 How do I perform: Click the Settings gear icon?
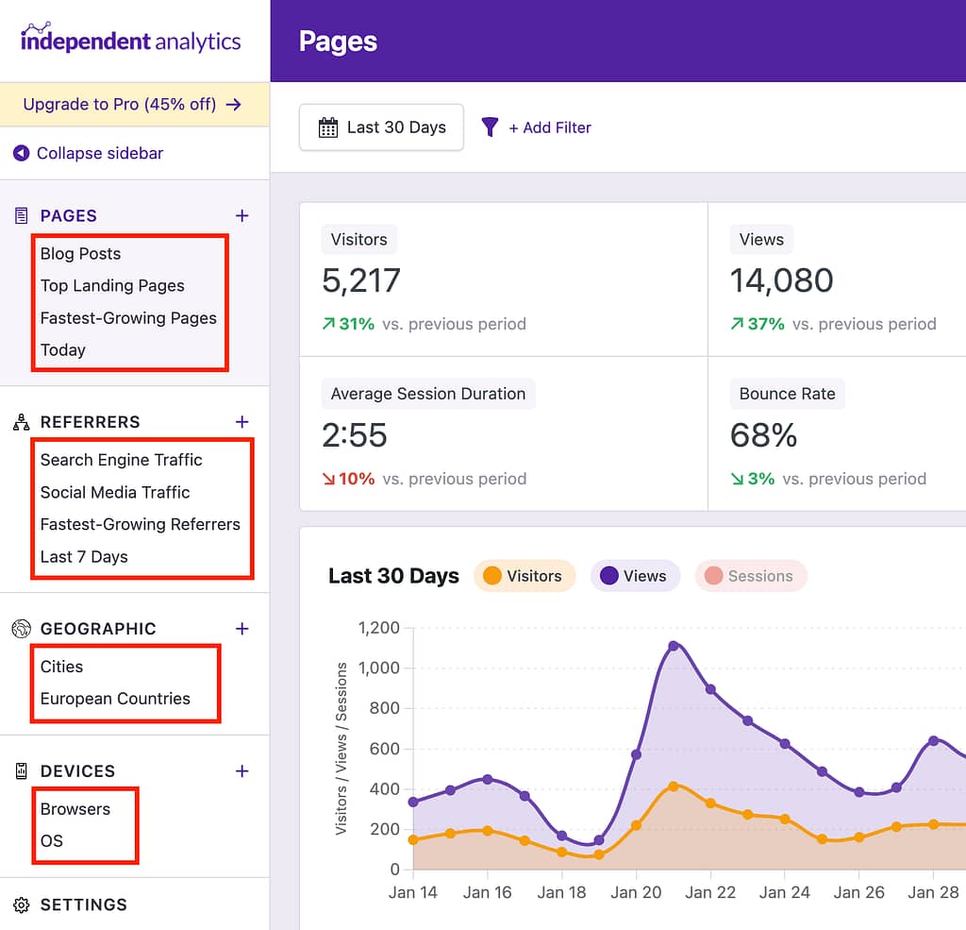pyautogui.click(x=21, y=905)
